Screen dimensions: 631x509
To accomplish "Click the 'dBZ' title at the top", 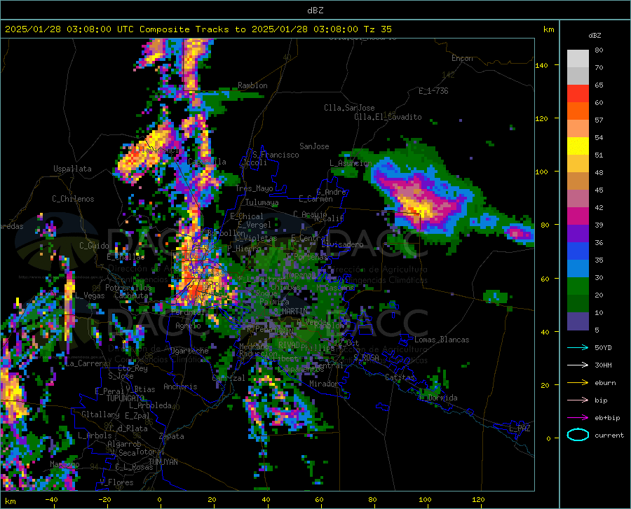I will (315, 11).
